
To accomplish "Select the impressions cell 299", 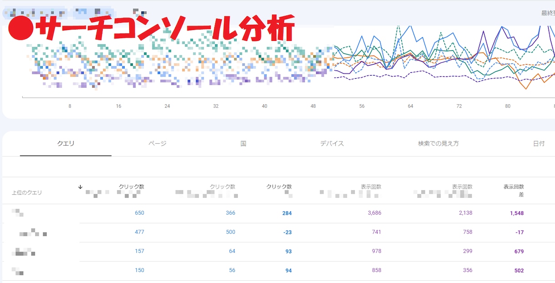I will click(467, 251).
